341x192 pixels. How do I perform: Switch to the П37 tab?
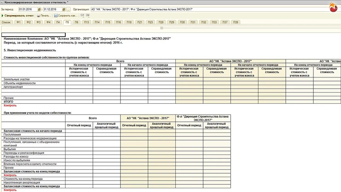pos(225,22)
